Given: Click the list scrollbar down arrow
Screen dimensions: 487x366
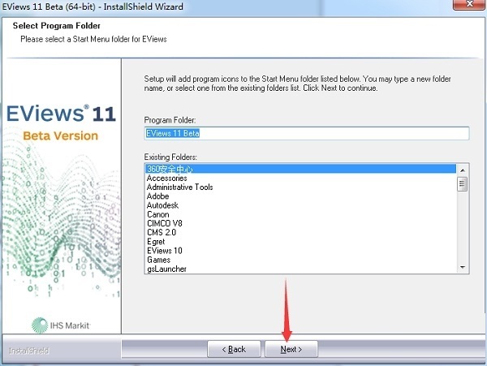Looking at the screenshot, I should (x=463, y=267).
